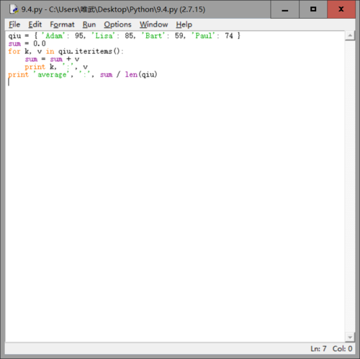Click the Ln: 7 status bar indicator
360x359 pixels.
pyautogui.click(x=318, y=348)
